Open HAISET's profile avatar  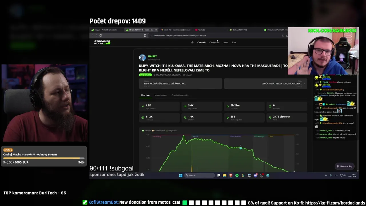(142, 58)
